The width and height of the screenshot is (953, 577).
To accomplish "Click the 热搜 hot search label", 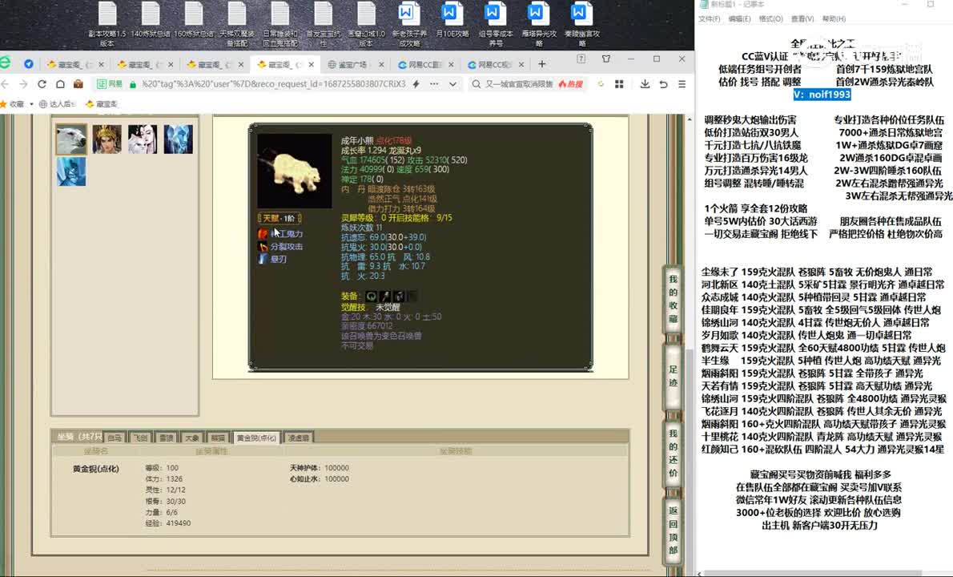I will click(x=571, y=84).
